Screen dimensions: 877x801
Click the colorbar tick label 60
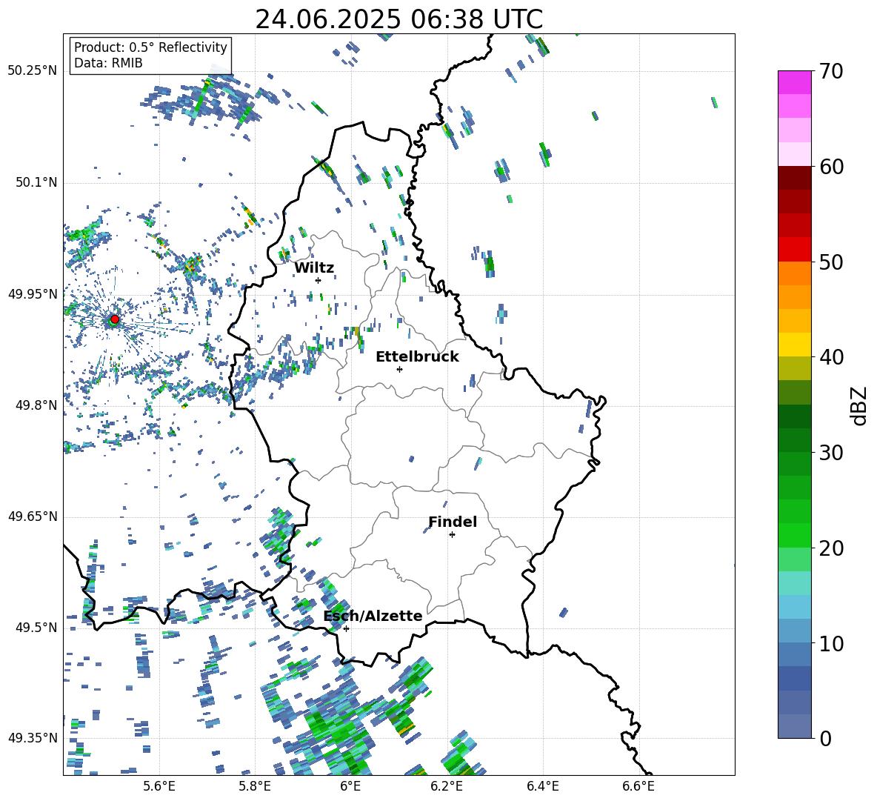tap(831, 167)
